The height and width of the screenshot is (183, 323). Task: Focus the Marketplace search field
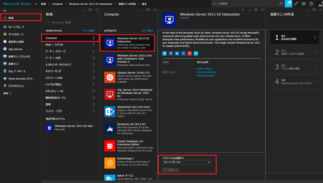[x=70, y=22]
